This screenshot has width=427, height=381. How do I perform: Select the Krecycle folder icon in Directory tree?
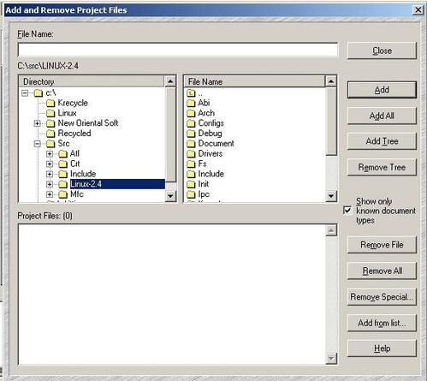[50, 103]
